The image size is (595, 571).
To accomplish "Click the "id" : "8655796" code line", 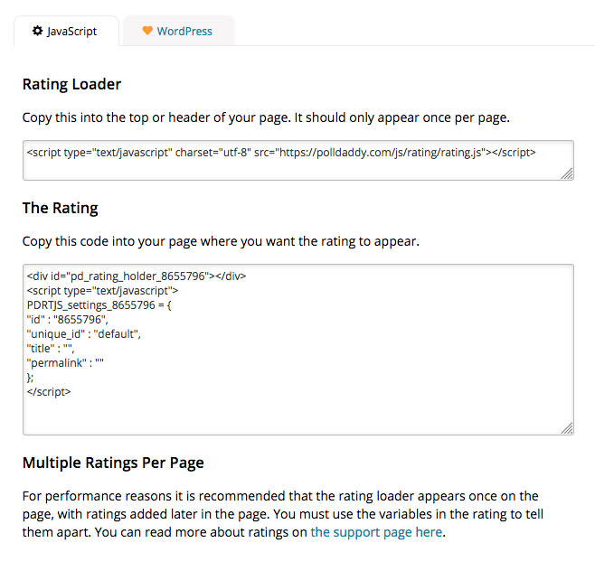I will tap(68, 320).
